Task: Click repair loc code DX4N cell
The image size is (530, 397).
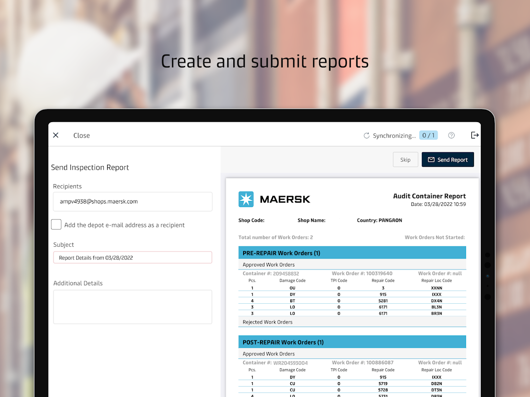Action: [436, 301]
